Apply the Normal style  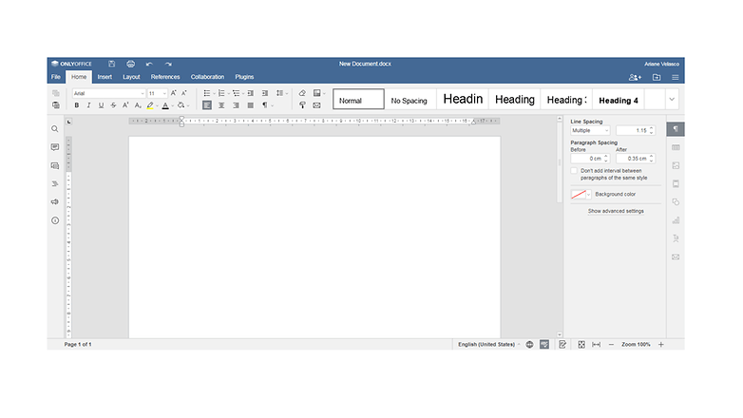pos(358,99)
